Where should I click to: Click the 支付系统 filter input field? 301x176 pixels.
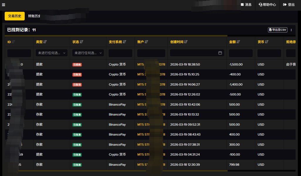120,53
